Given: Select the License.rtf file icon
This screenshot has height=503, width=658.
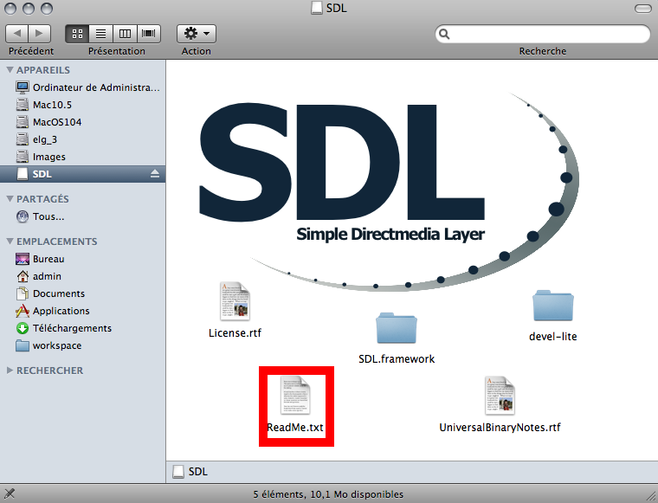Looking at the screenshot, I should tap(235, 301).
